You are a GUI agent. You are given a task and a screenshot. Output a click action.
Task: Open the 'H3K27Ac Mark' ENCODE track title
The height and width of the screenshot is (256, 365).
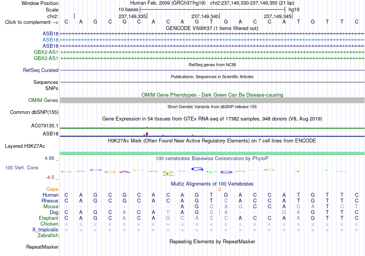coord(212,141)
